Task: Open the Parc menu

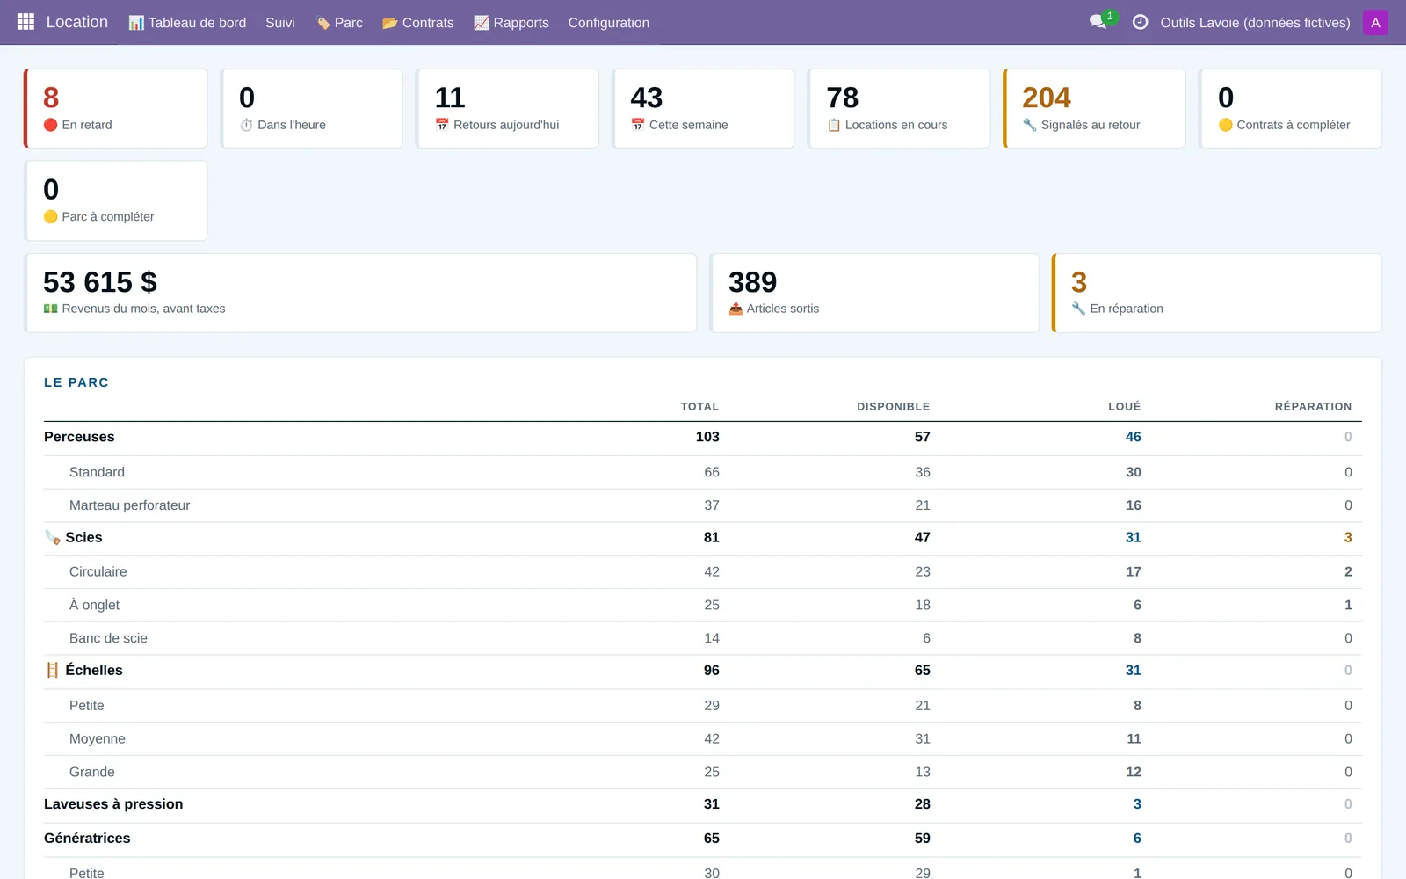Action: 338,23
